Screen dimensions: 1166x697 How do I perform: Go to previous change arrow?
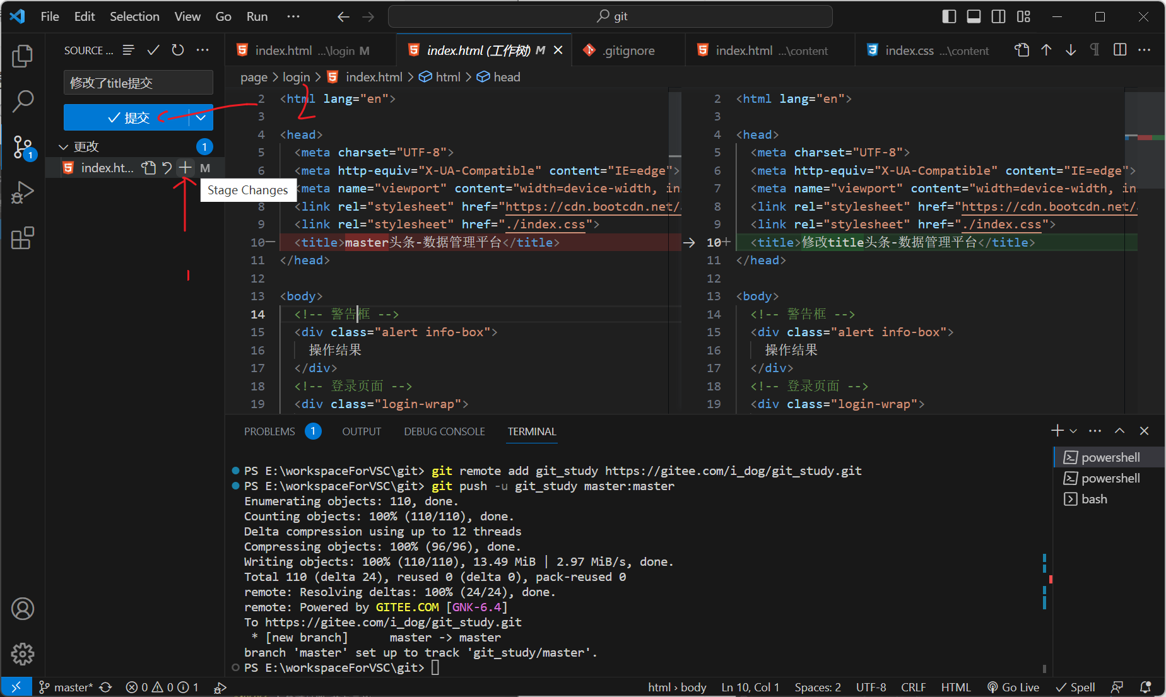click(x=1047, y=50)
